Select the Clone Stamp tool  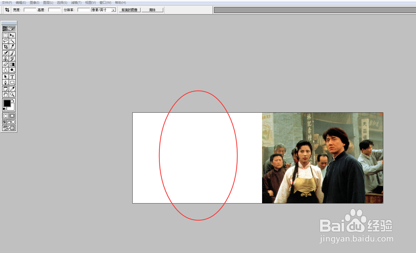click(6, 59)
